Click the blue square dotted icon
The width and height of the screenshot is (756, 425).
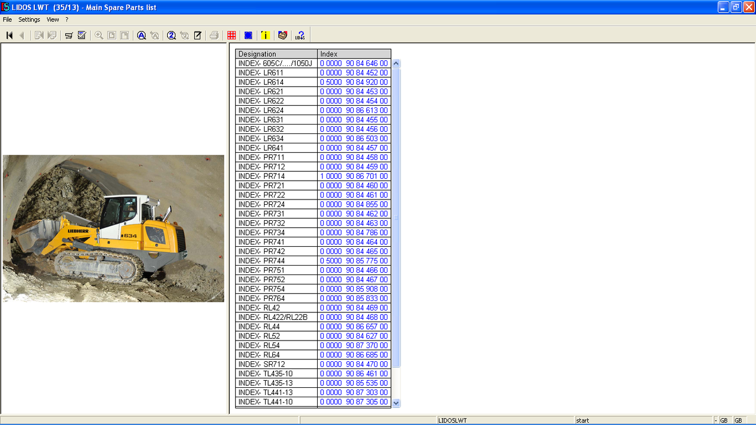click(x=249, y=35)
